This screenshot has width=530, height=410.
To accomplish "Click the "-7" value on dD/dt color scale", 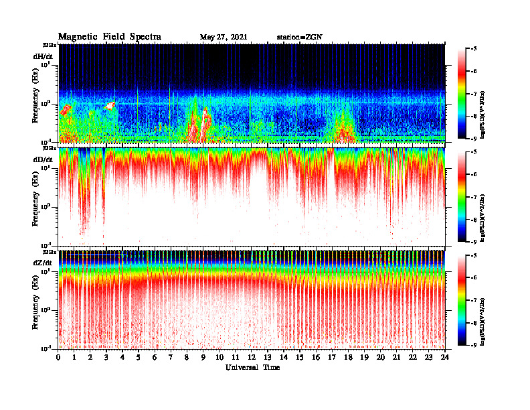I will pos(474,197).
